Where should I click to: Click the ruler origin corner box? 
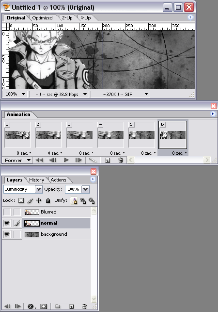coord(5,27)
